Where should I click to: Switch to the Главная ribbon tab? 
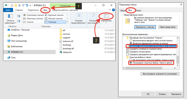pyautogui.click(x=19, y=10)
